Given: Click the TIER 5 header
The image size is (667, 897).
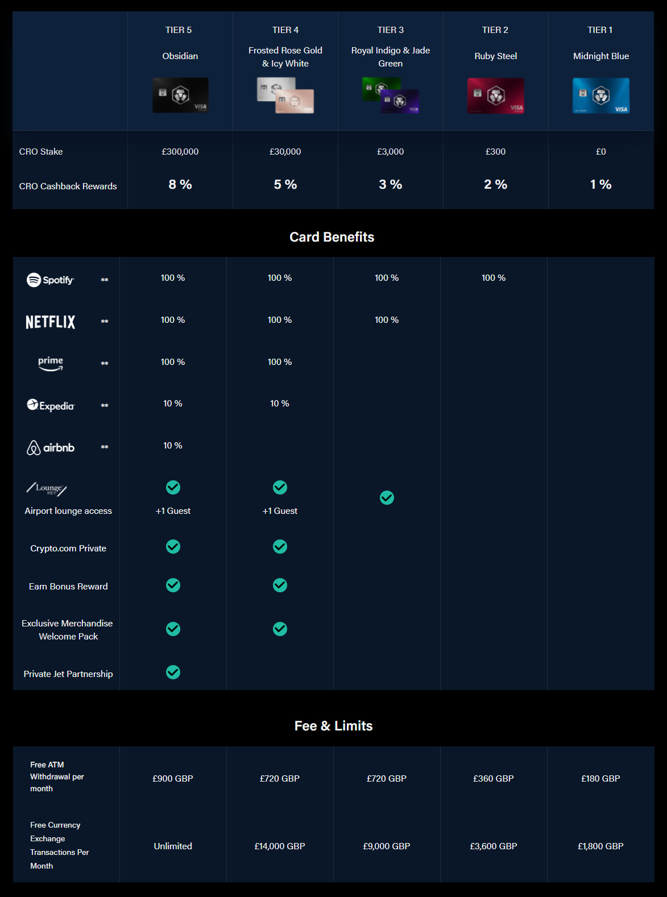Looking at the screenshot, I should [x=179, y=30].
